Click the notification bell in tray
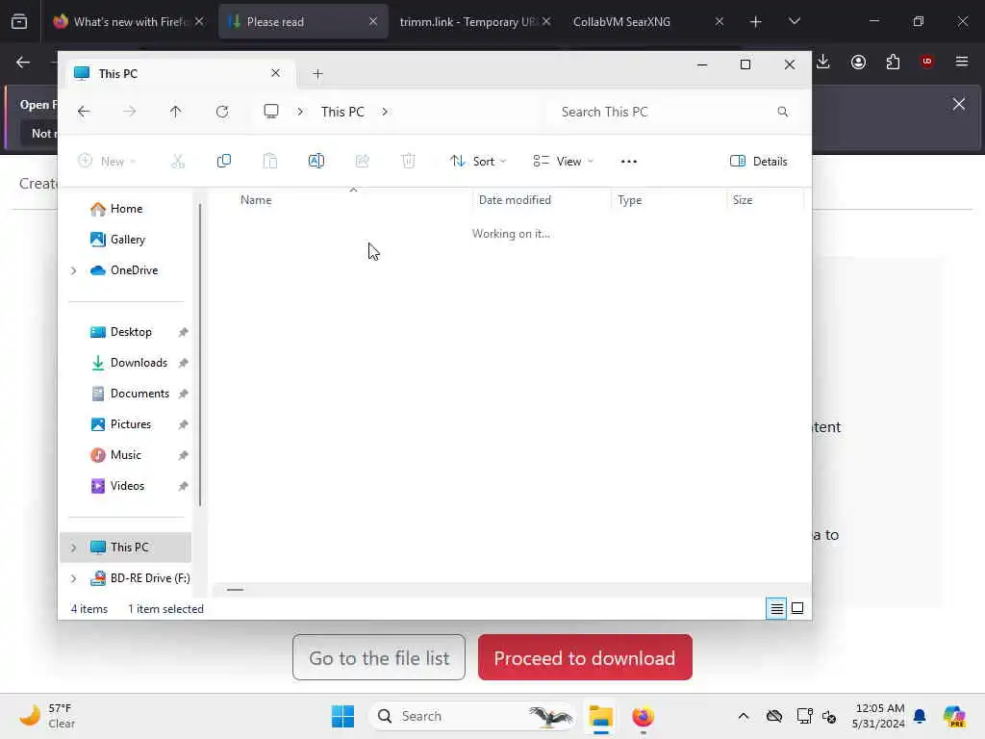 pyautogui.click(x=920, y=716)
